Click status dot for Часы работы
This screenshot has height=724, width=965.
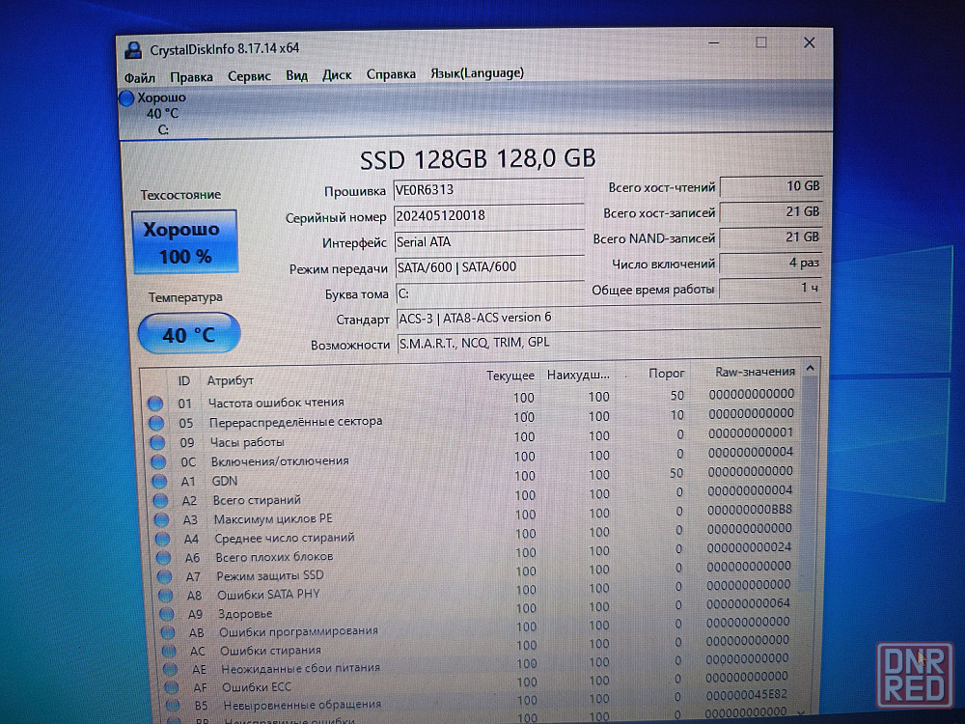tap(157, 443)
